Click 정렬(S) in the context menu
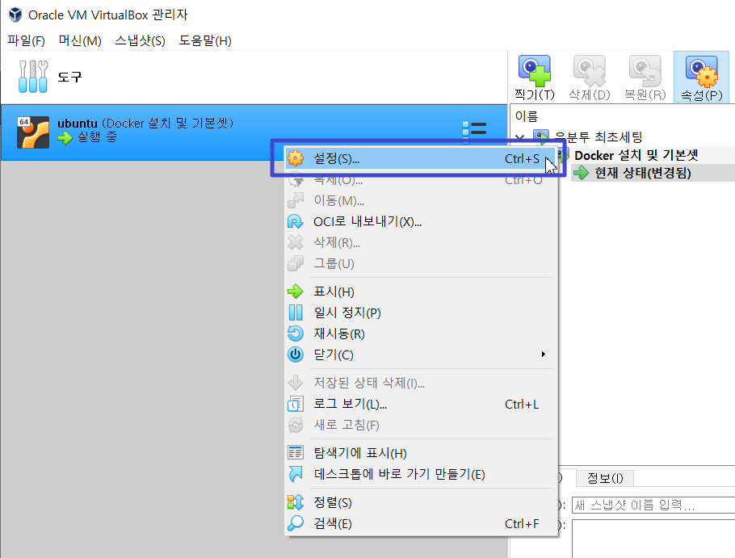 coord(421,503)
